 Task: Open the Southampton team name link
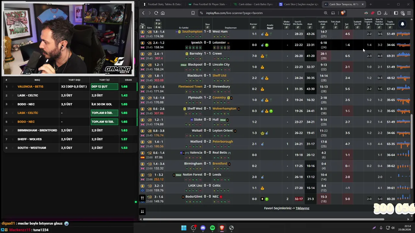192,32
